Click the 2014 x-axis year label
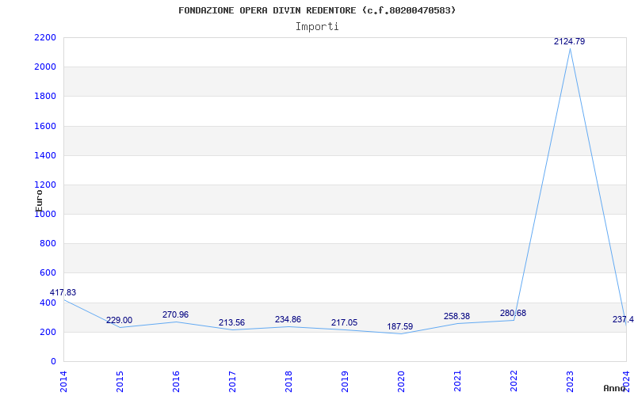Viewport: 634px width, 396px height. click(63, 381)
